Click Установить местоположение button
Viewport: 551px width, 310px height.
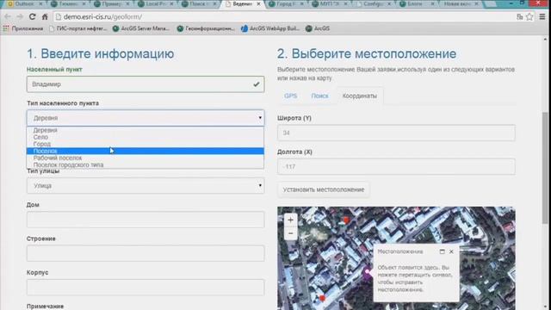click(324, 189)
